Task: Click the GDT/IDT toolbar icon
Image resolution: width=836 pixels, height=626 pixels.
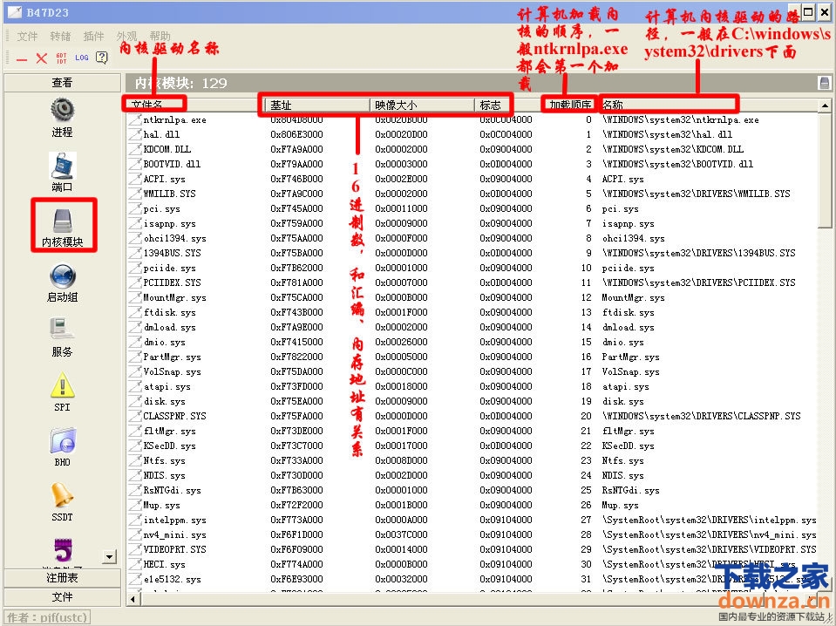Action: 61,58
